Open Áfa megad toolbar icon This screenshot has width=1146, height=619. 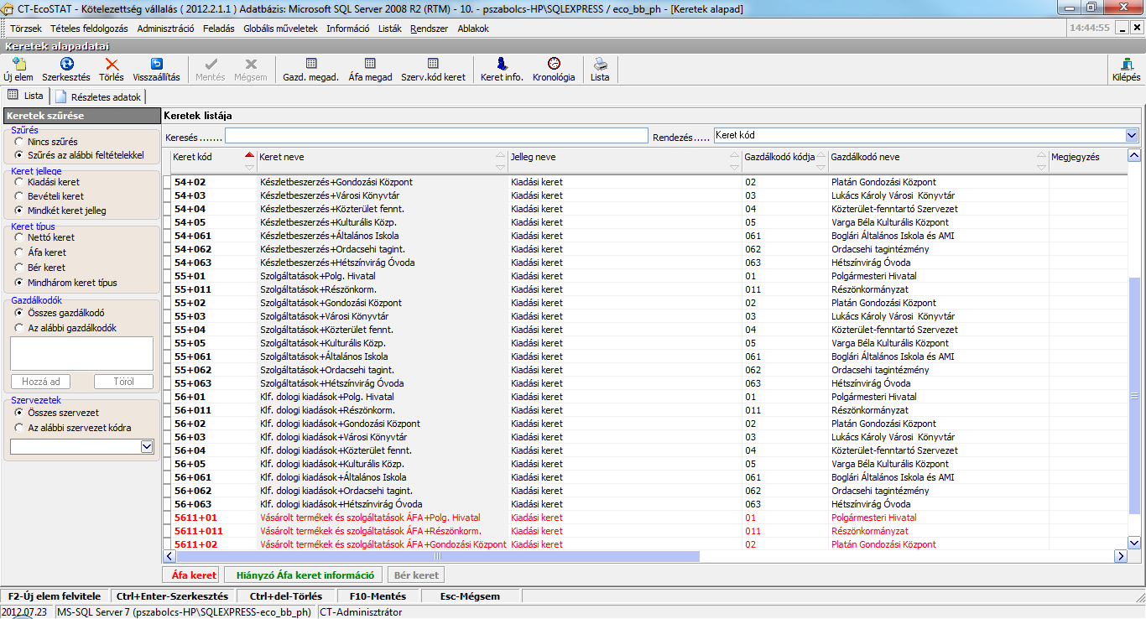pos(370,64)
